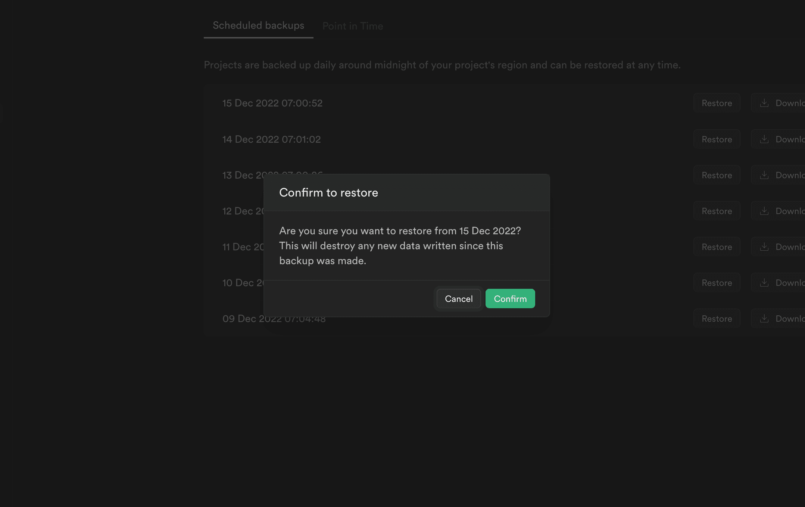The image size is (805, 507).
Task: Click Cancel to dismiss restore dialog
Action: pos(459,299)
